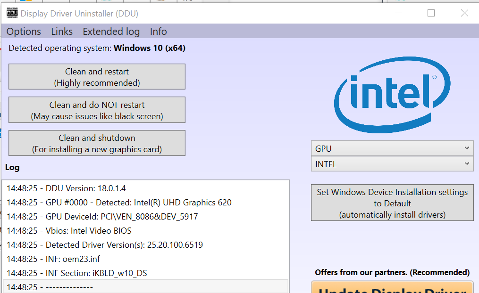The width and height of the screenshot is (479, 293).
Task: Expand the INTEL vendor dropdown
Action: (x=392, y=164)
